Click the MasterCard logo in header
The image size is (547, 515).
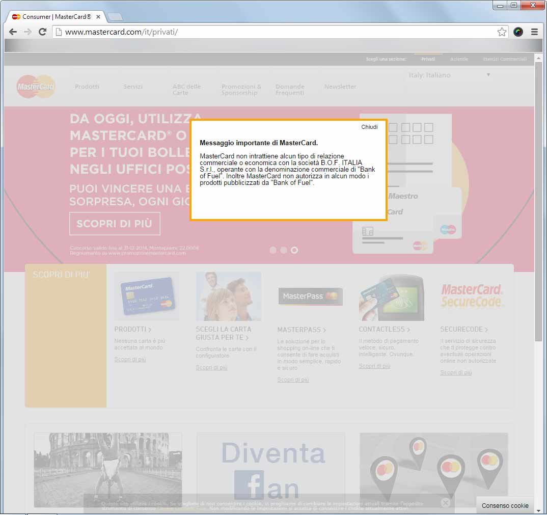(36, 86)
